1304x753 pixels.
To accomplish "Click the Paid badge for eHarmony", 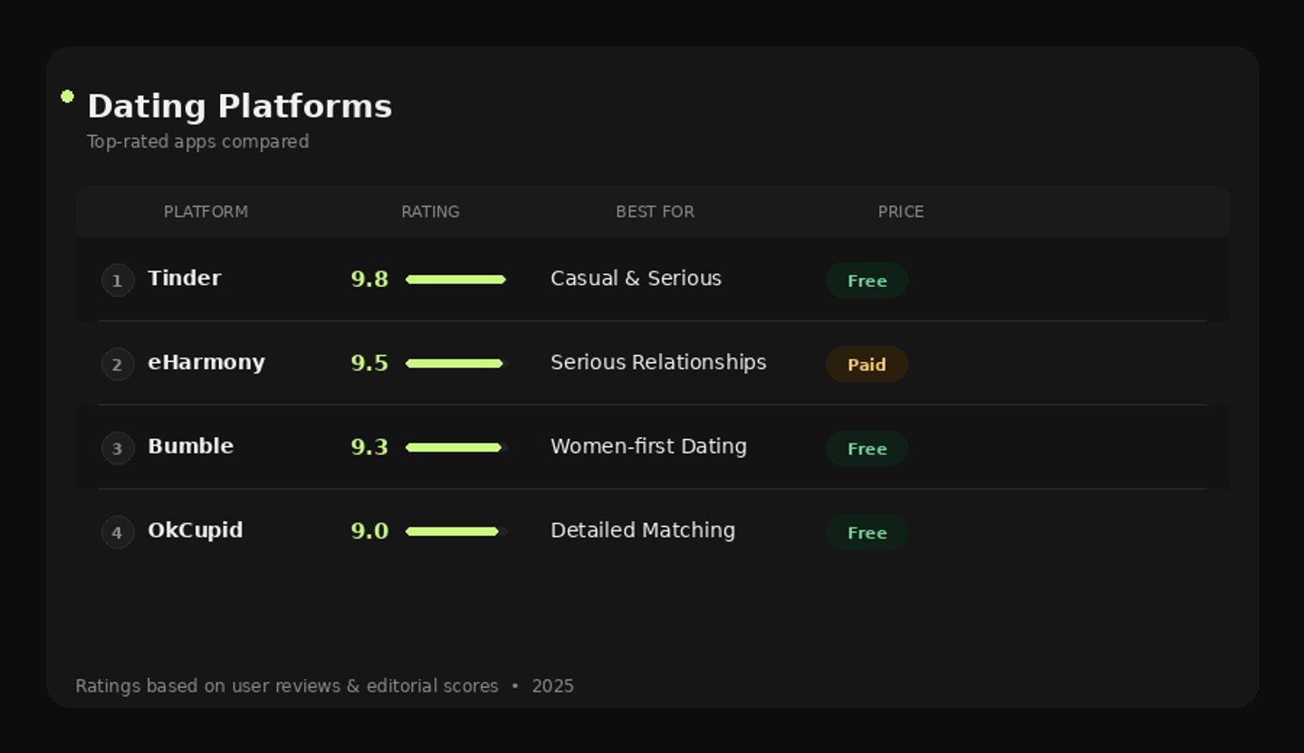I will 867,365.
